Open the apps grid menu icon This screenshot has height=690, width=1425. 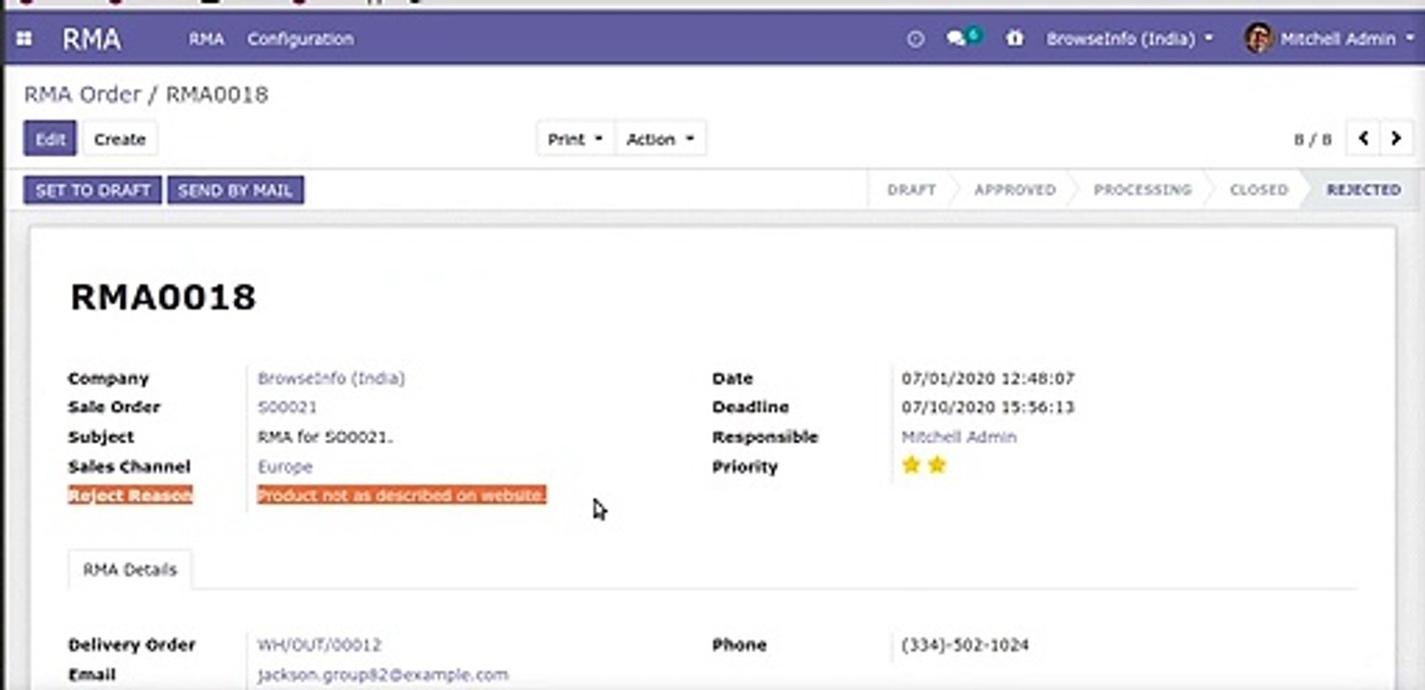[25, 39]
